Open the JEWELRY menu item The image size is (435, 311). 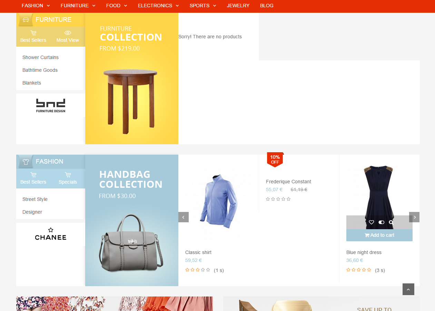point(238,6)
